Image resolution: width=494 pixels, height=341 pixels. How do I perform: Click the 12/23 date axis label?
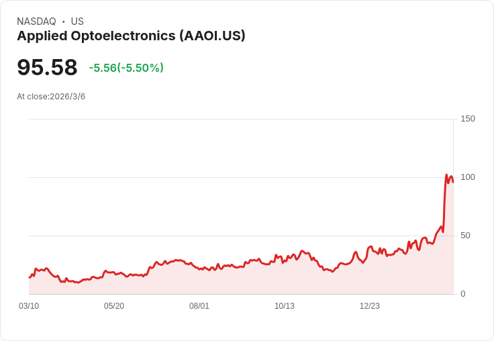coord(370,306)
